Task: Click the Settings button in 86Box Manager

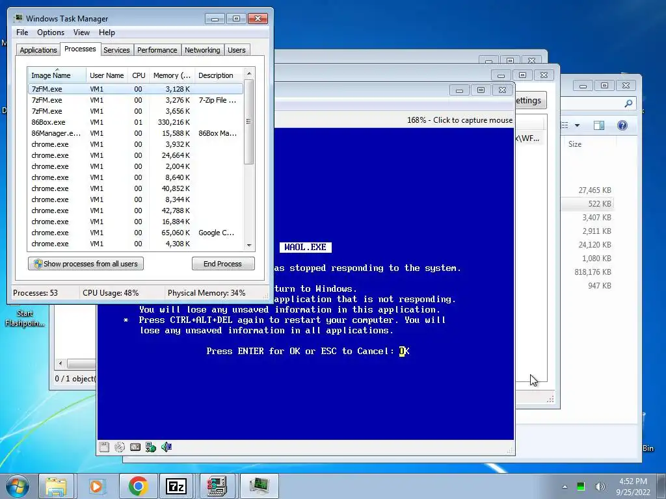Action: pyautogui.click(x=530, y=101)
